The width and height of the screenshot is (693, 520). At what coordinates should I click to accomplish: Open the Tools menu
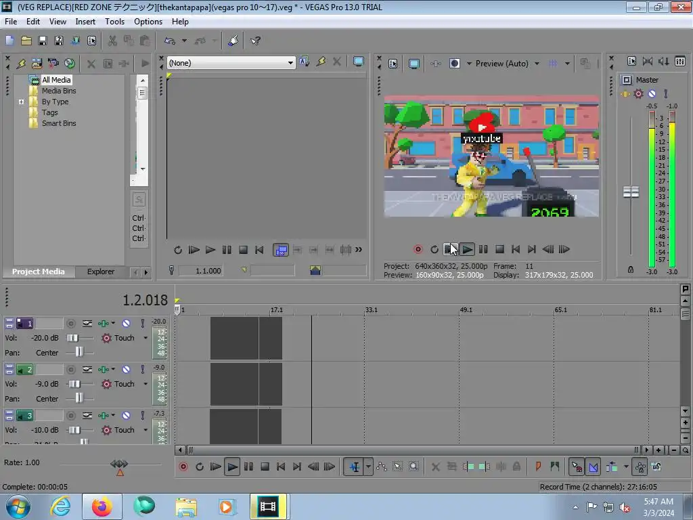click(114, 22)
